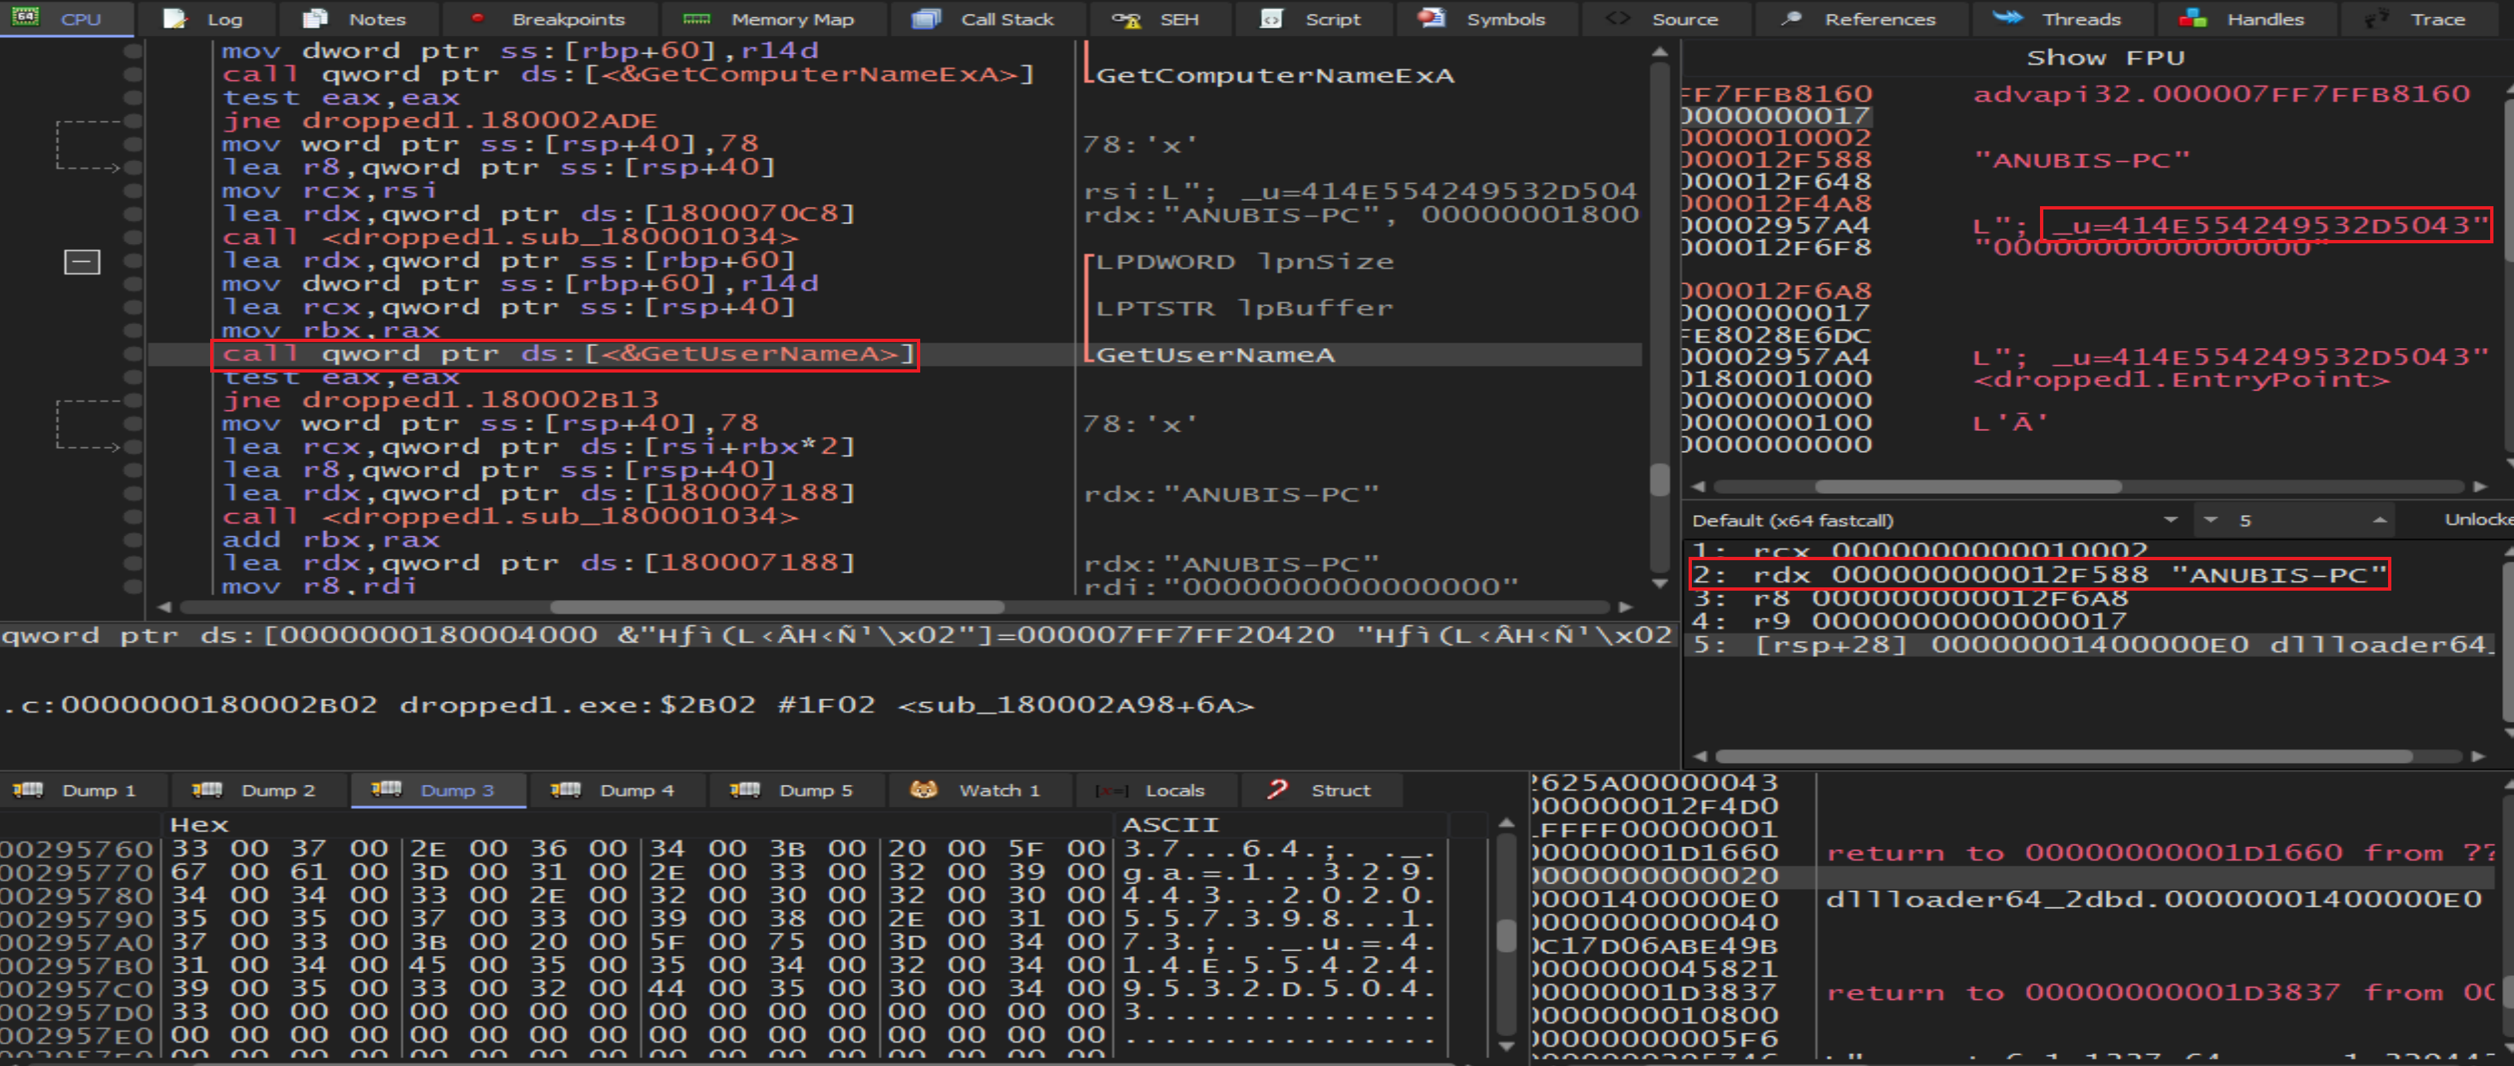The image size is (2514, 1066).
Task: Click the Watch 1 tab icon
Action: point(924,790)
